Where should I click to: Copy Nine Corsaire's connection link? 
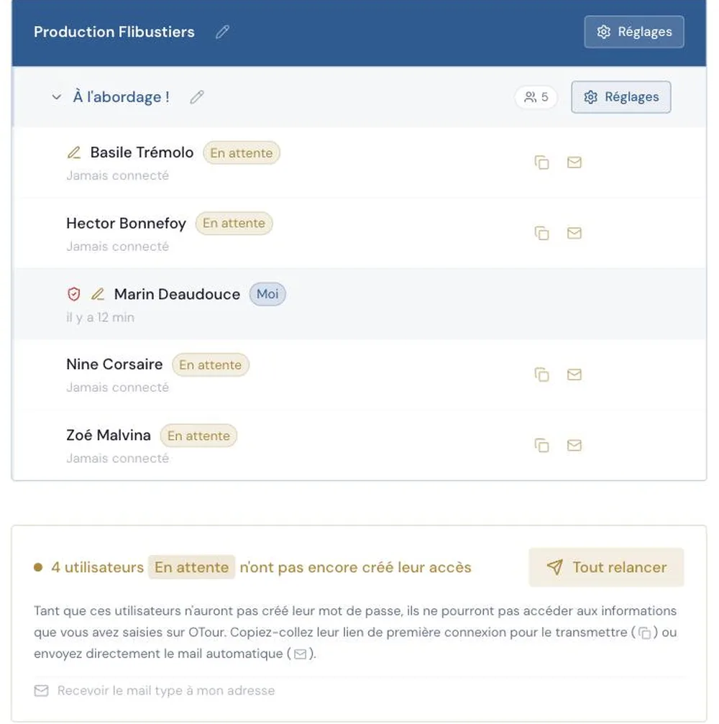point(541,375)
